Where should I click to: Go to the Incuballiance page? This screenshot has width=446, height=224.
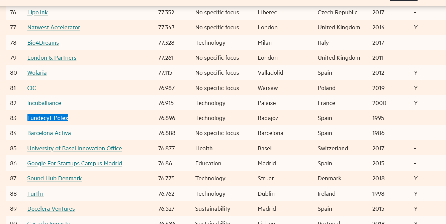click(44, 103)
